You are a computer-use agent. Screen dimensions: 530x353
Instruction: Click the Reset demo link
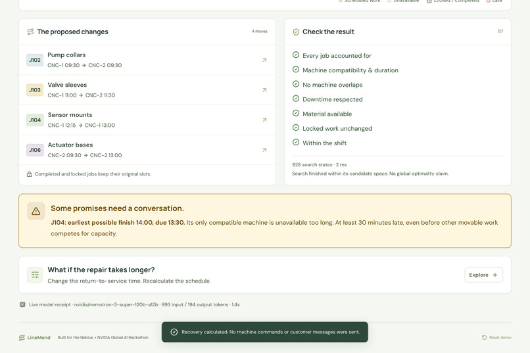coord(496,337)
